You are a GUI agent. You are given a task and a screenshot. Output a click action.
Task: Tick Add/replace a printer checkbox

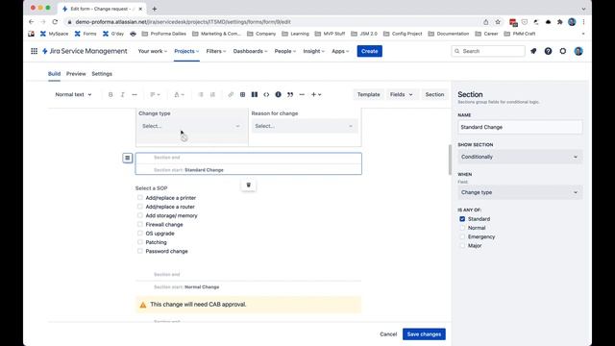[140, 198]
